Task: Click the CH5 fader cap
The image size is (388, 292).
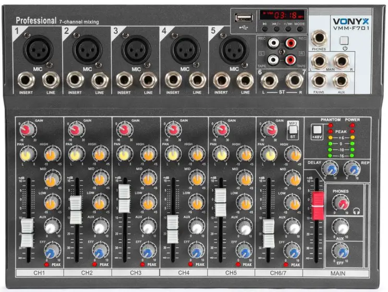Action: click(220, 203)
